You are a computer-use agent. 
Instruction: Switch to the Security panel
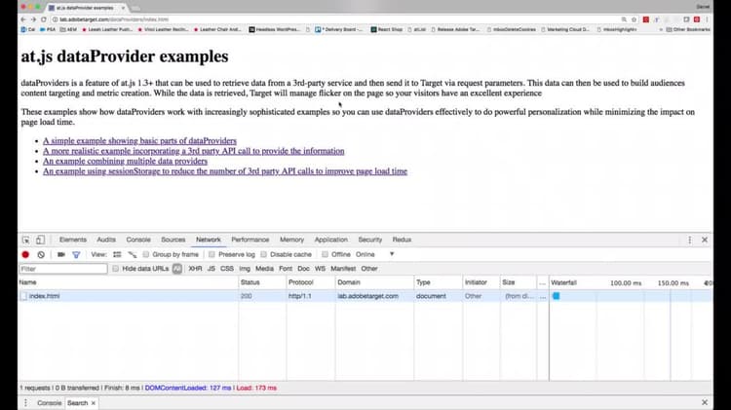[x=369, y=240]
